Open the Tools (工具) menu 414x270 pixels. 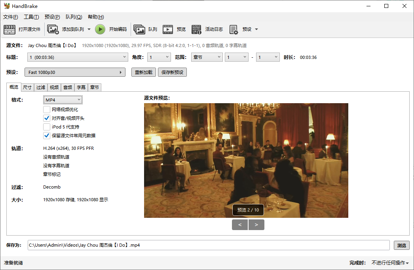point(31,17)
